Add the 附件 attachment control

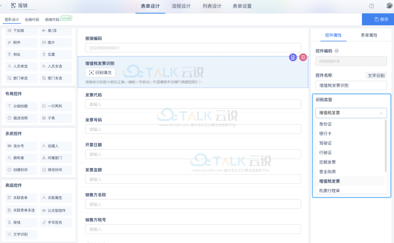21,42
